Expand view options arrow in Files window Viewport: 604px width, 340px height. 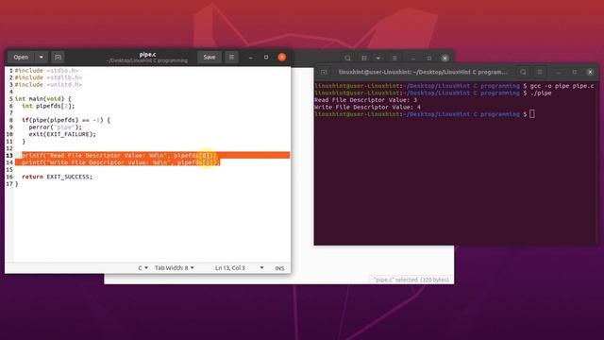[x=378, y=59]
